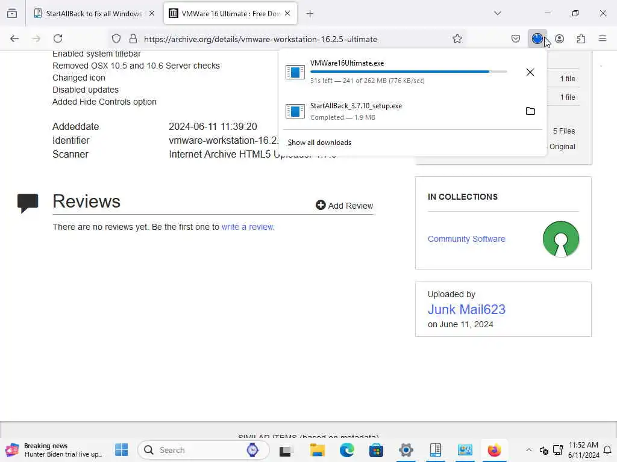The image size is (617, 462).
Task: Follow the write a review link
Action: (248, 227)
